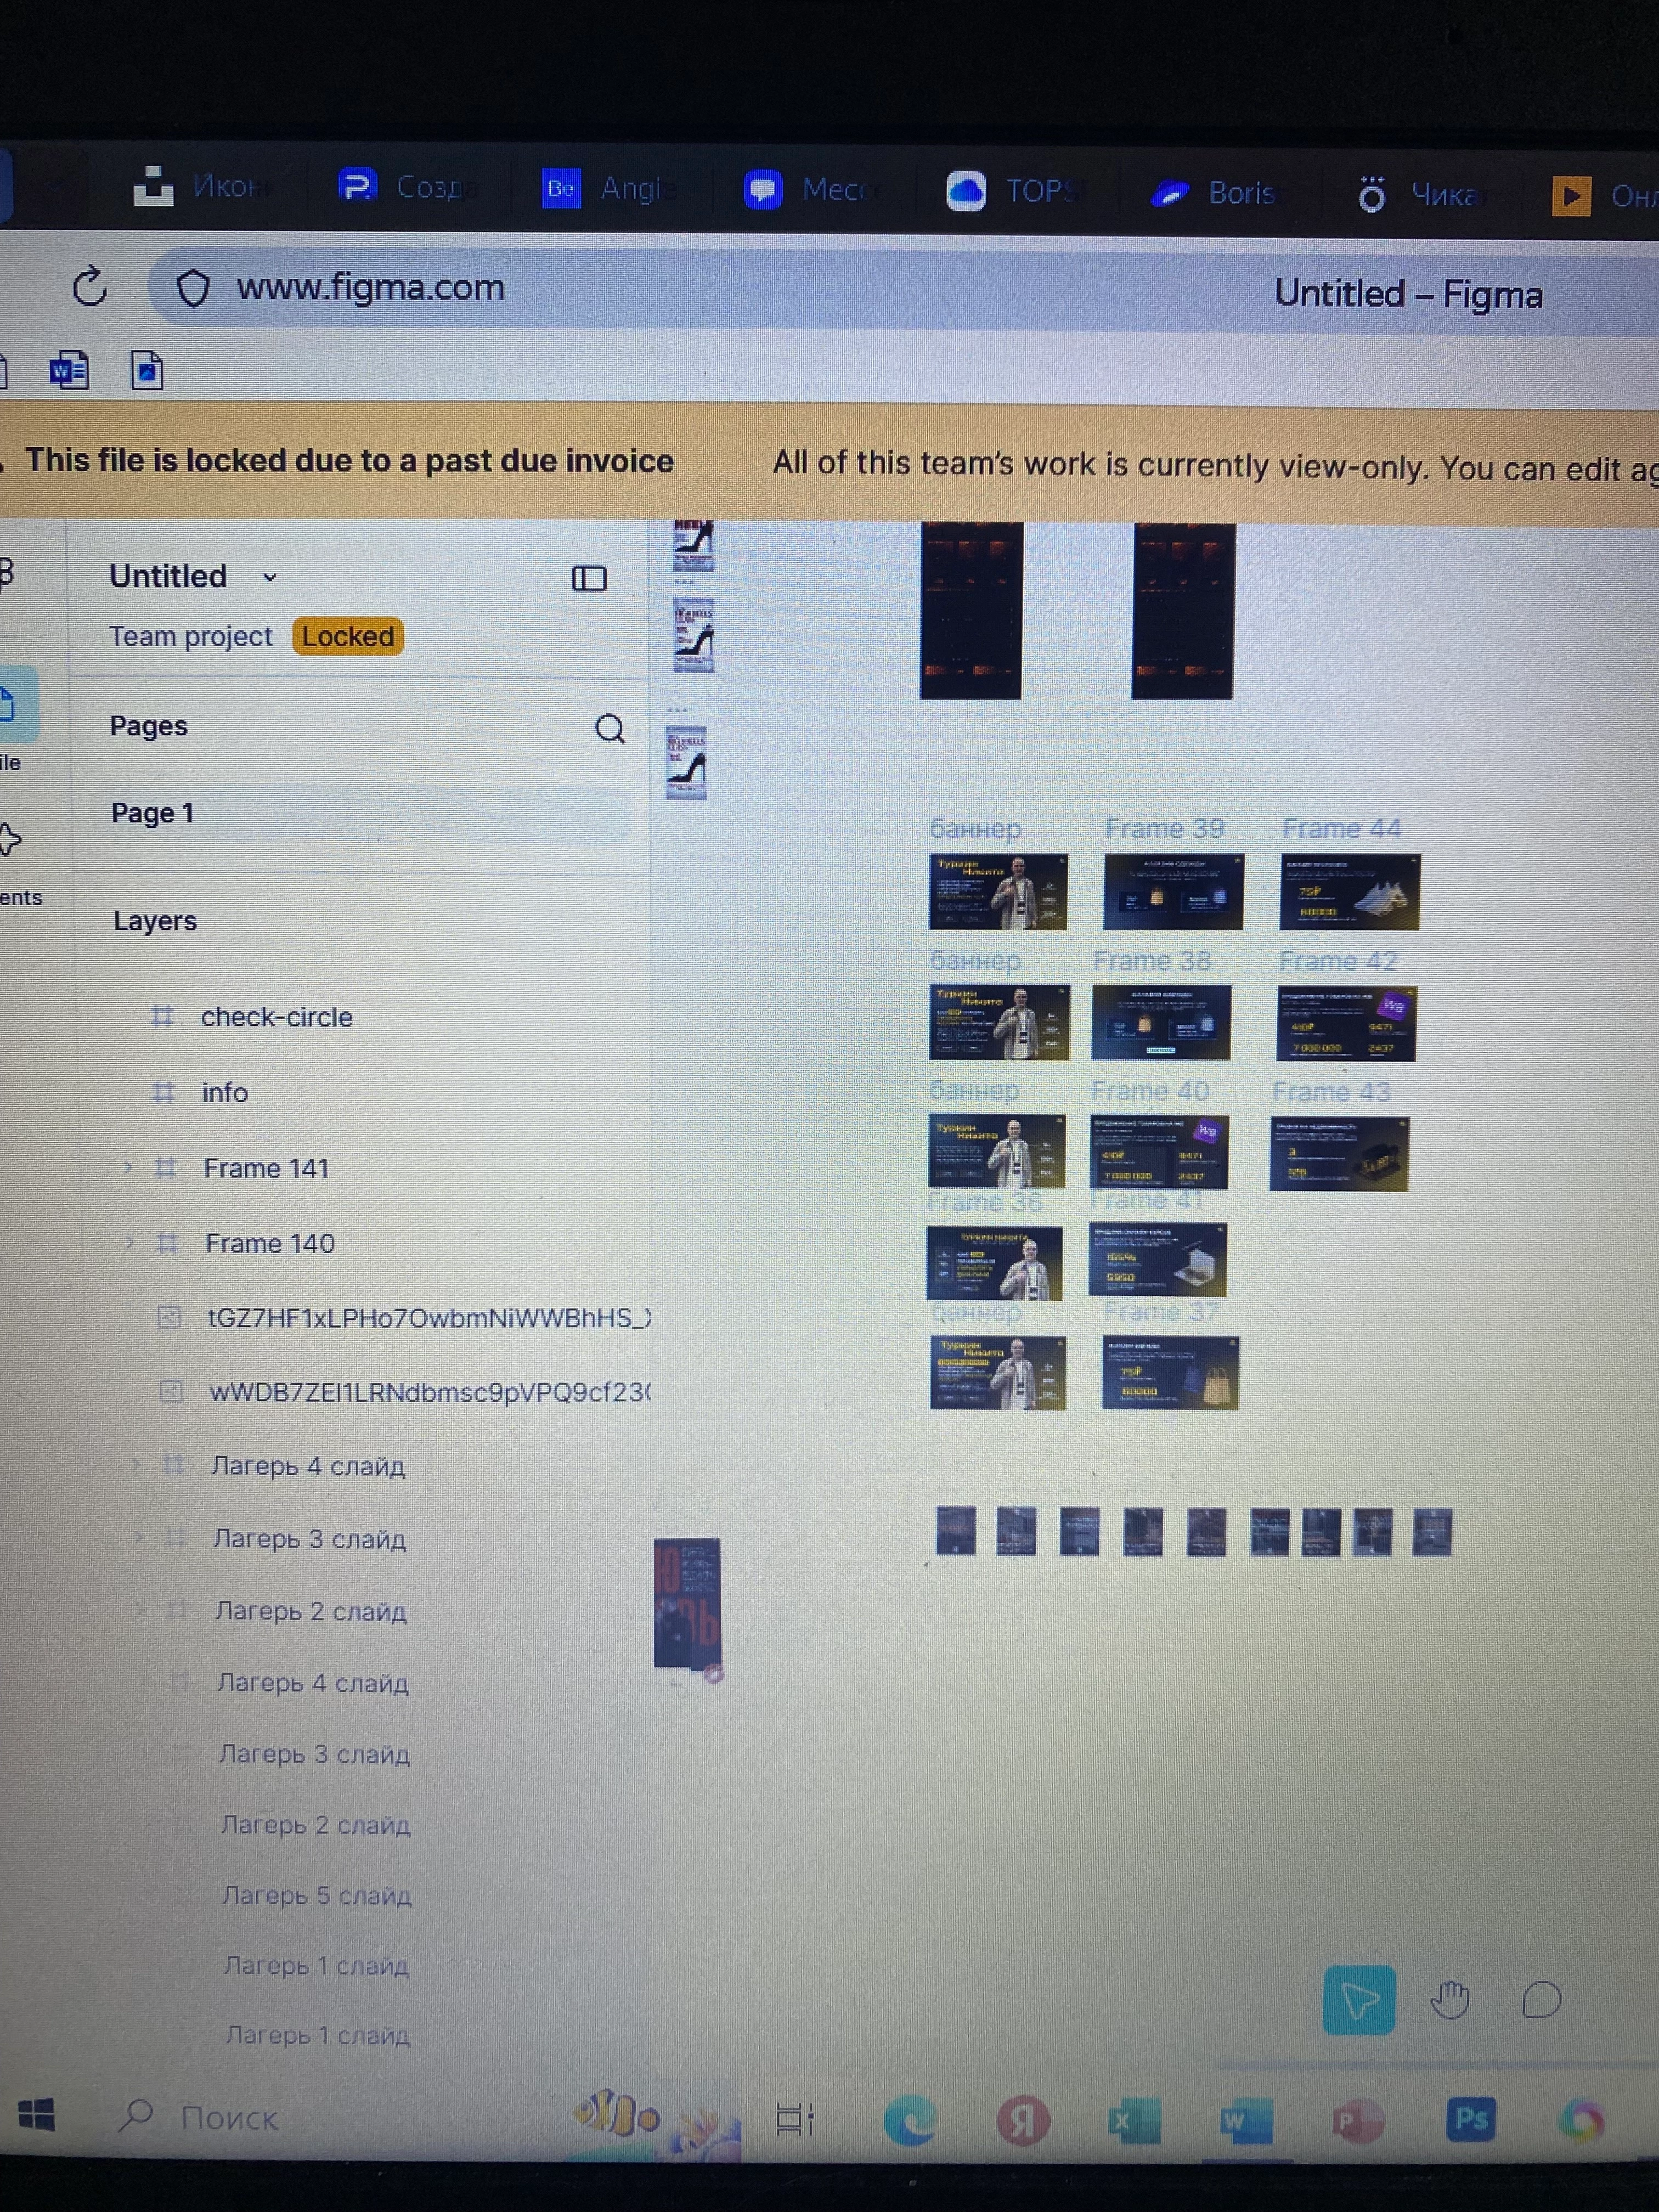Select the wWDB7ZEI1LRNdbmsc9pVPQ9cf23 image layer

pyautogui.click(x=430, y=1392)
